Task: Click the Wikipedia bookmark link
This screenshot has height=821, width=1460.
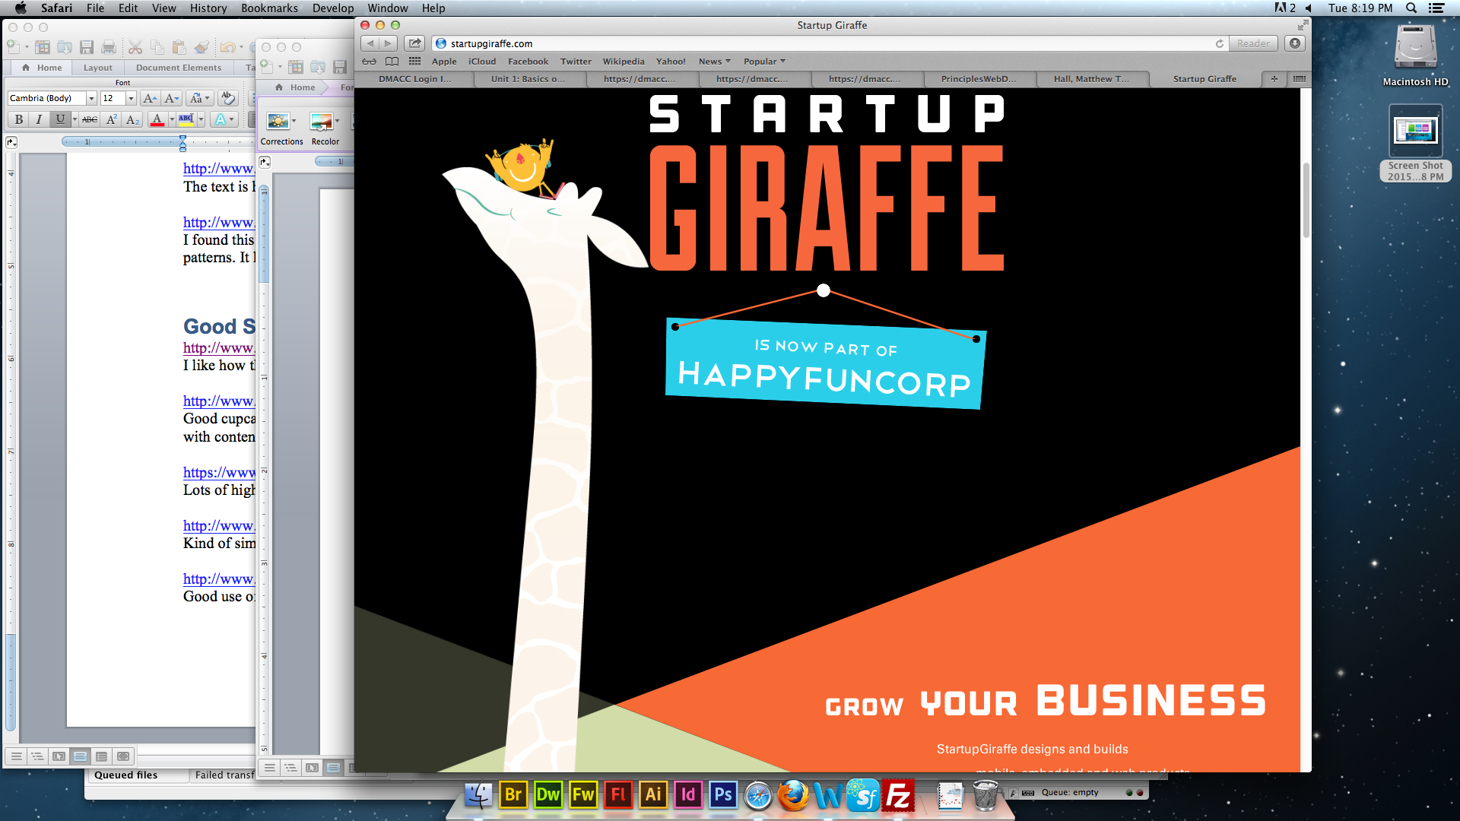Action: [x=623, y=62]
